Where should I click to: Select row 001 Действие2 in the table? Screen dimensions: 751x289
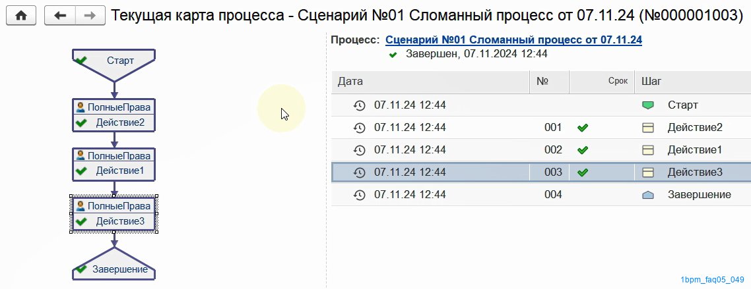540,128
